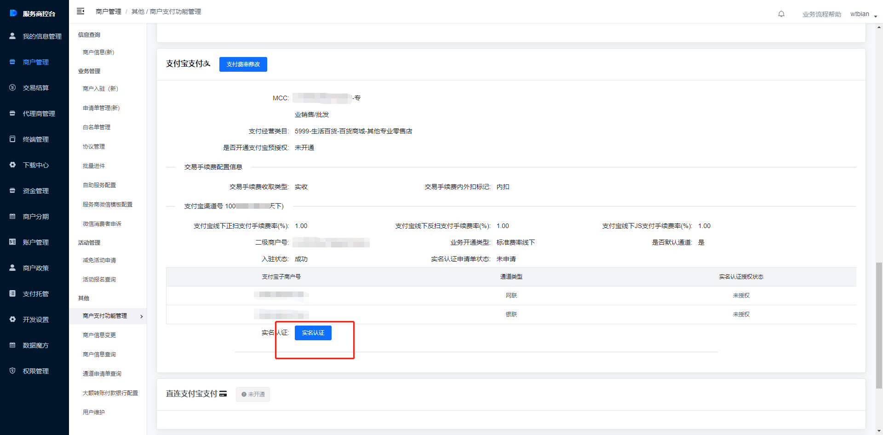883x435 pixels.
Task: Open notifications bell icon
Action: tap(781, 14)
